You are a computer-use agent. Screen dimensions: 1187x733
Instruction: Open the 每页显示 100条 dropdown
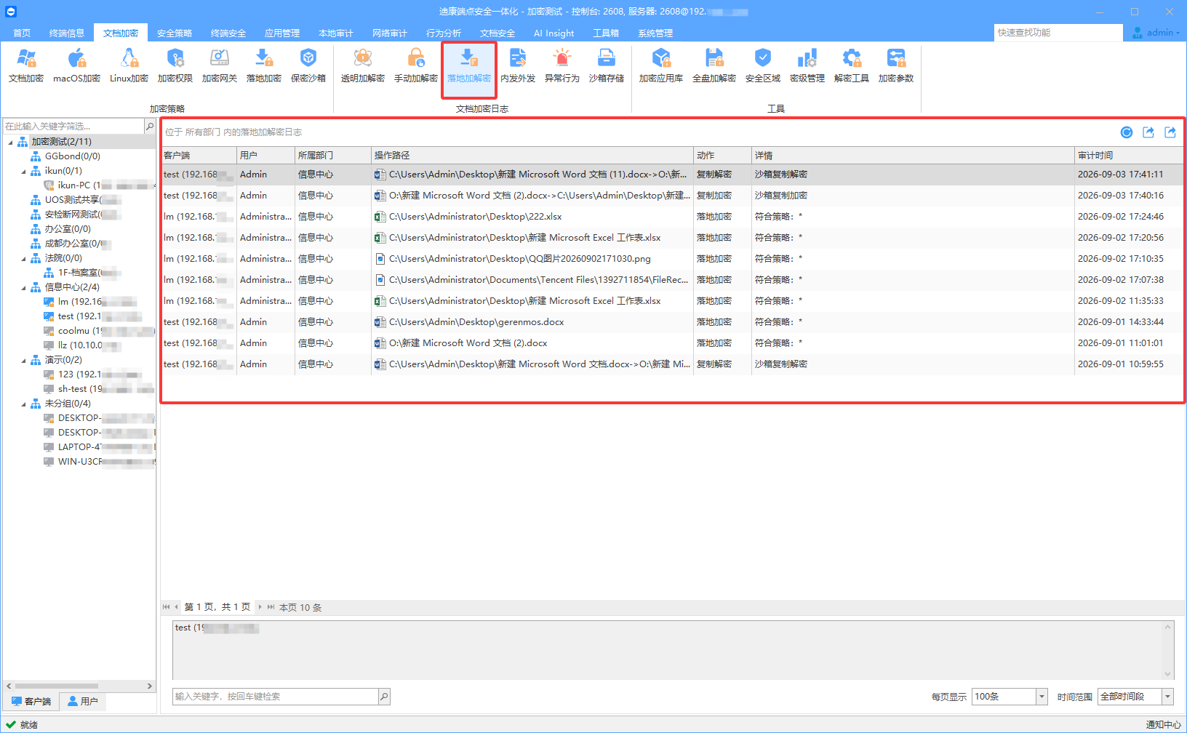coord(1042,697)
